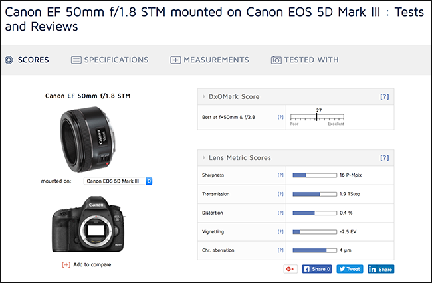432x283 pixels.
Task: Click the Transmission score bar
Action: click(x=314, y=194)
